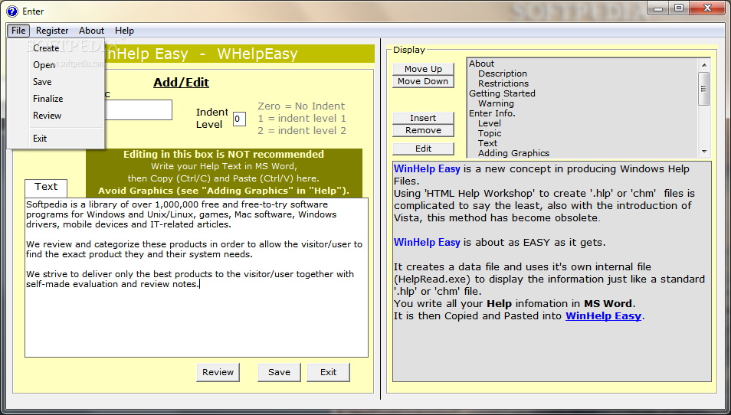Select Description in the topic list
The height and width of the screenshot is (415, 731).
click(503, 74)
